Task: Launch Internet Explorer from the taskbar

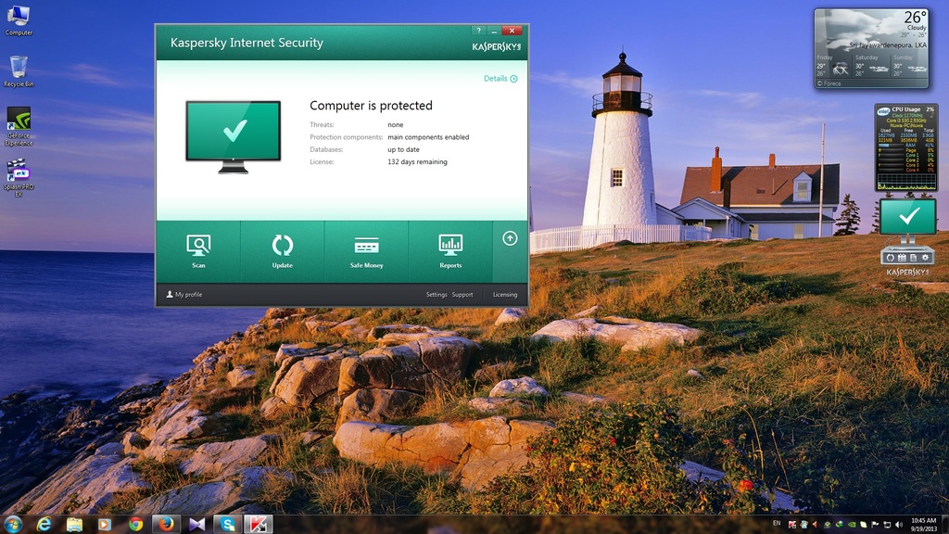Action: (x=44, y=525)
